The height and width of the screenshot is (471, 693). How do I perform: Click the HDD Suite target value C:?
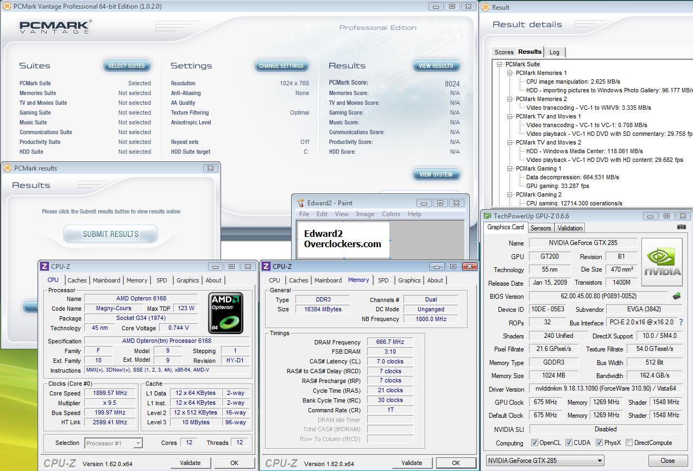point(306,152)
